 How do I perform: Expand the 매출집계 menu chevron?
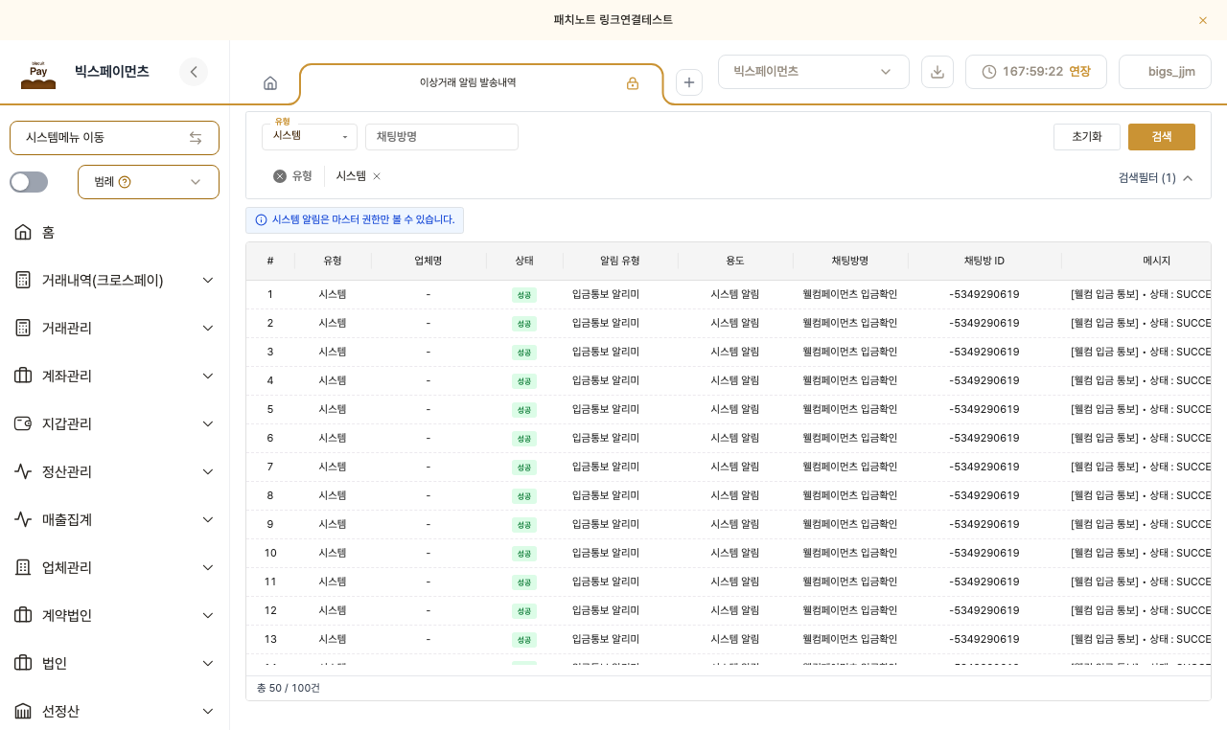208,519
